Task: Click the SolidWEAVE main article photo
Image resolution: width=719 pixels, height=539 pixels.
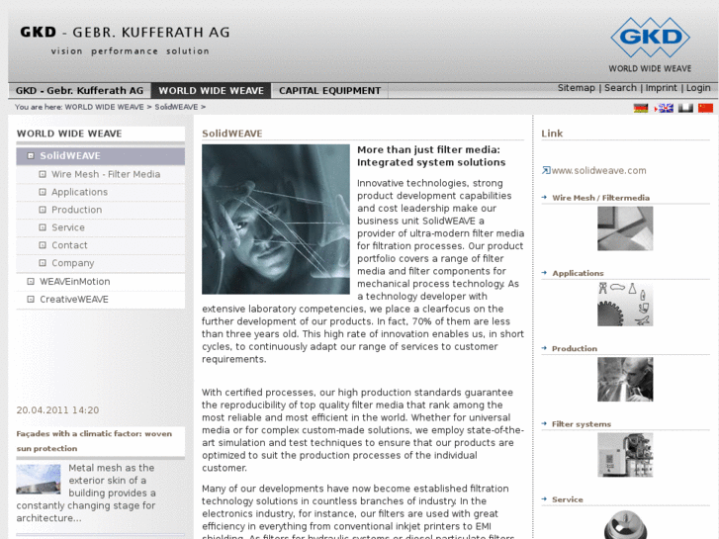Action: [x=276, y=220]
